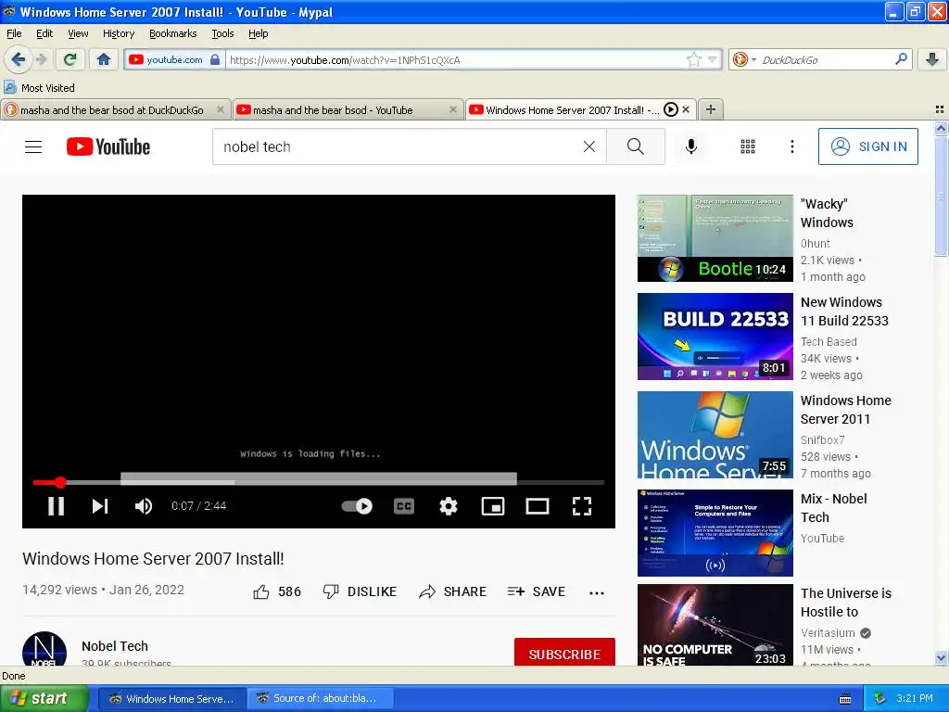
Task: Open the Edit menu
Action: (44, 33)
